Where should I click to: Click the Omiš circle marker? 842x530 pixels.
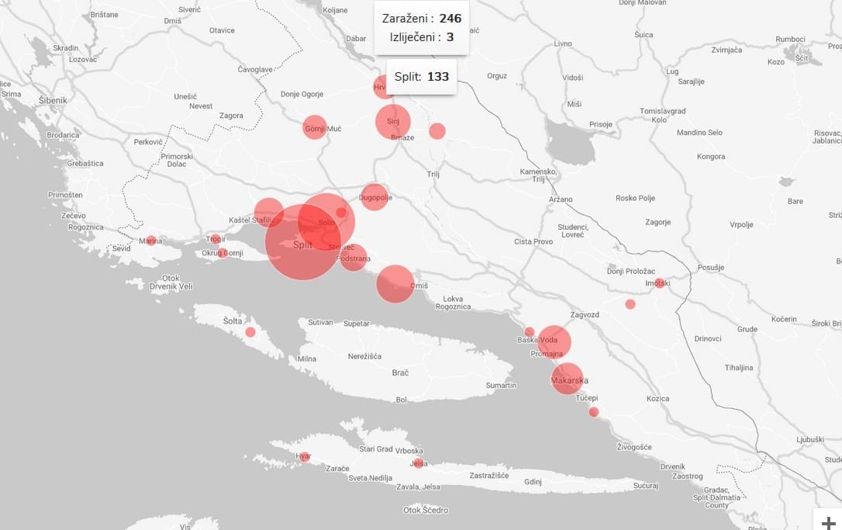[395, 283]
